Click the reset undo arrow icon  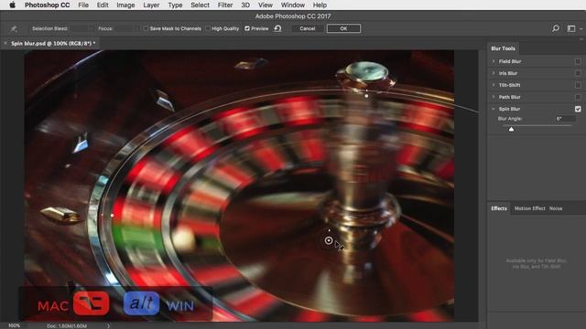click(x=277, y=28)
